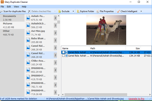
Task: Open Explore Folder from the toolbar
Action: pyautogui.click(x=85, y=11)
